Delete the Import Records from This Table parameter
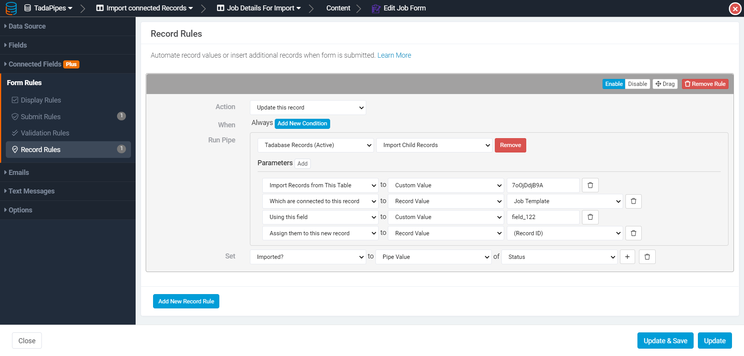This screenshot has height=356, width=744. pos(590,185)
